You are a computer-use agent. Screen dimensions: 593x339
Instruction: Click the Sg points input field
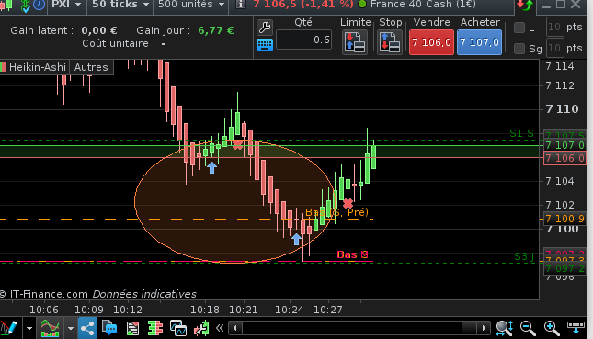pyautogui.click(x=554, y=48)
